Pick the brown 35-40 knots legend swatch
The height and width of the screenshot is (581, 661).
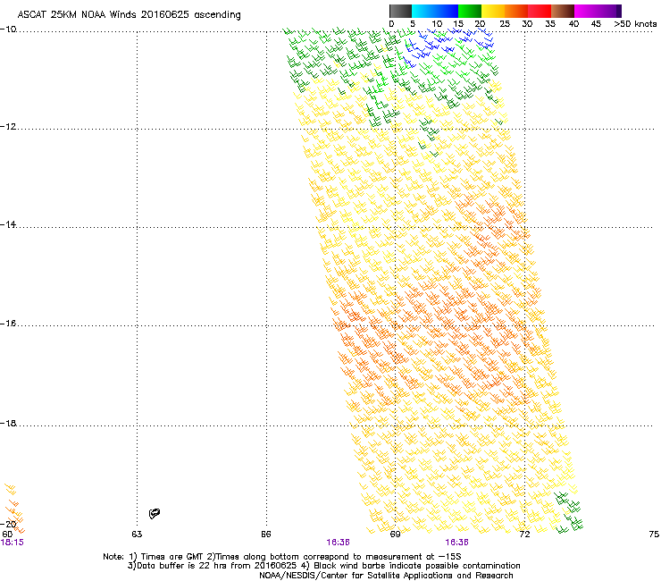(563, 11)
